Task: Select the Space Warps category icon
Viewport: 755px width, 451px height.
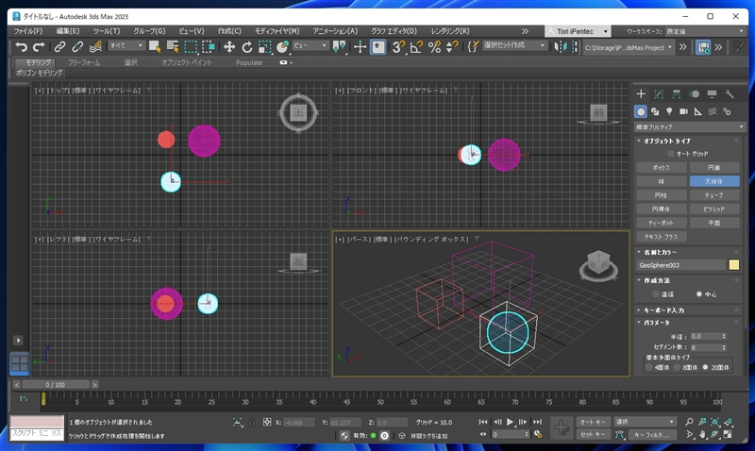Action: coord(713,111)
